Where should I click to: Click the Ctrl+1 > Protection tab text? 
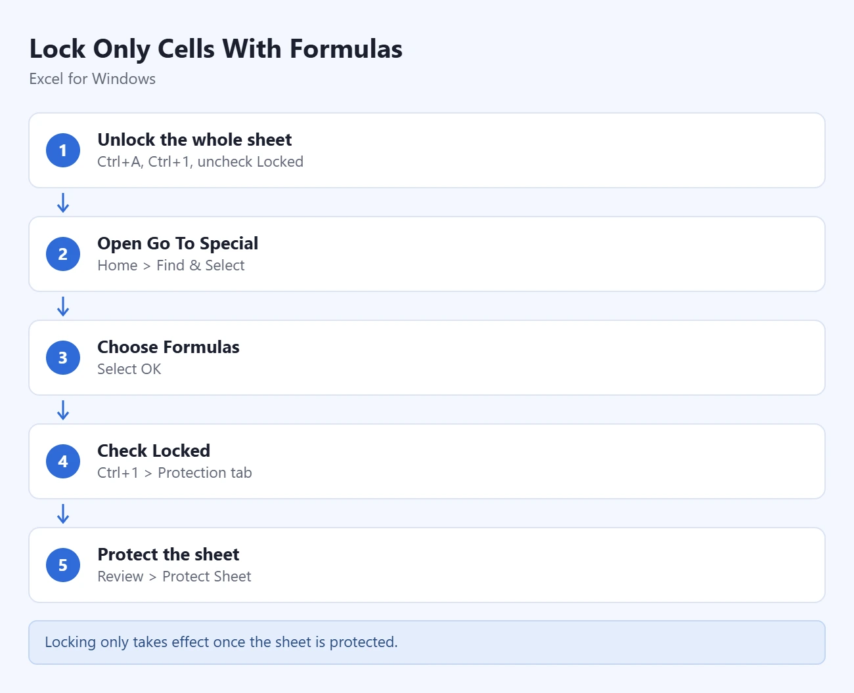click(x=175, y=472)
